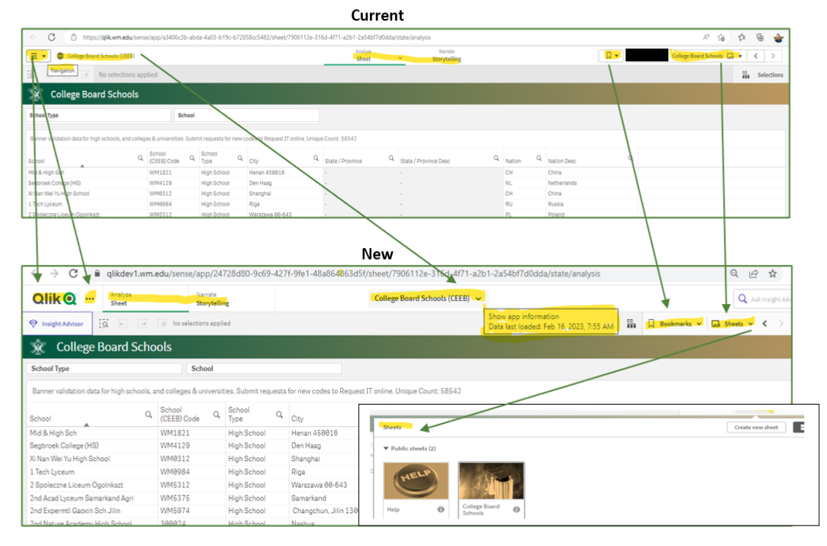Image resolution: width=827 pixels, height=546 pixels.
Task: Go to previous sheet in New toolbar
Action: [x=765, y=324]
